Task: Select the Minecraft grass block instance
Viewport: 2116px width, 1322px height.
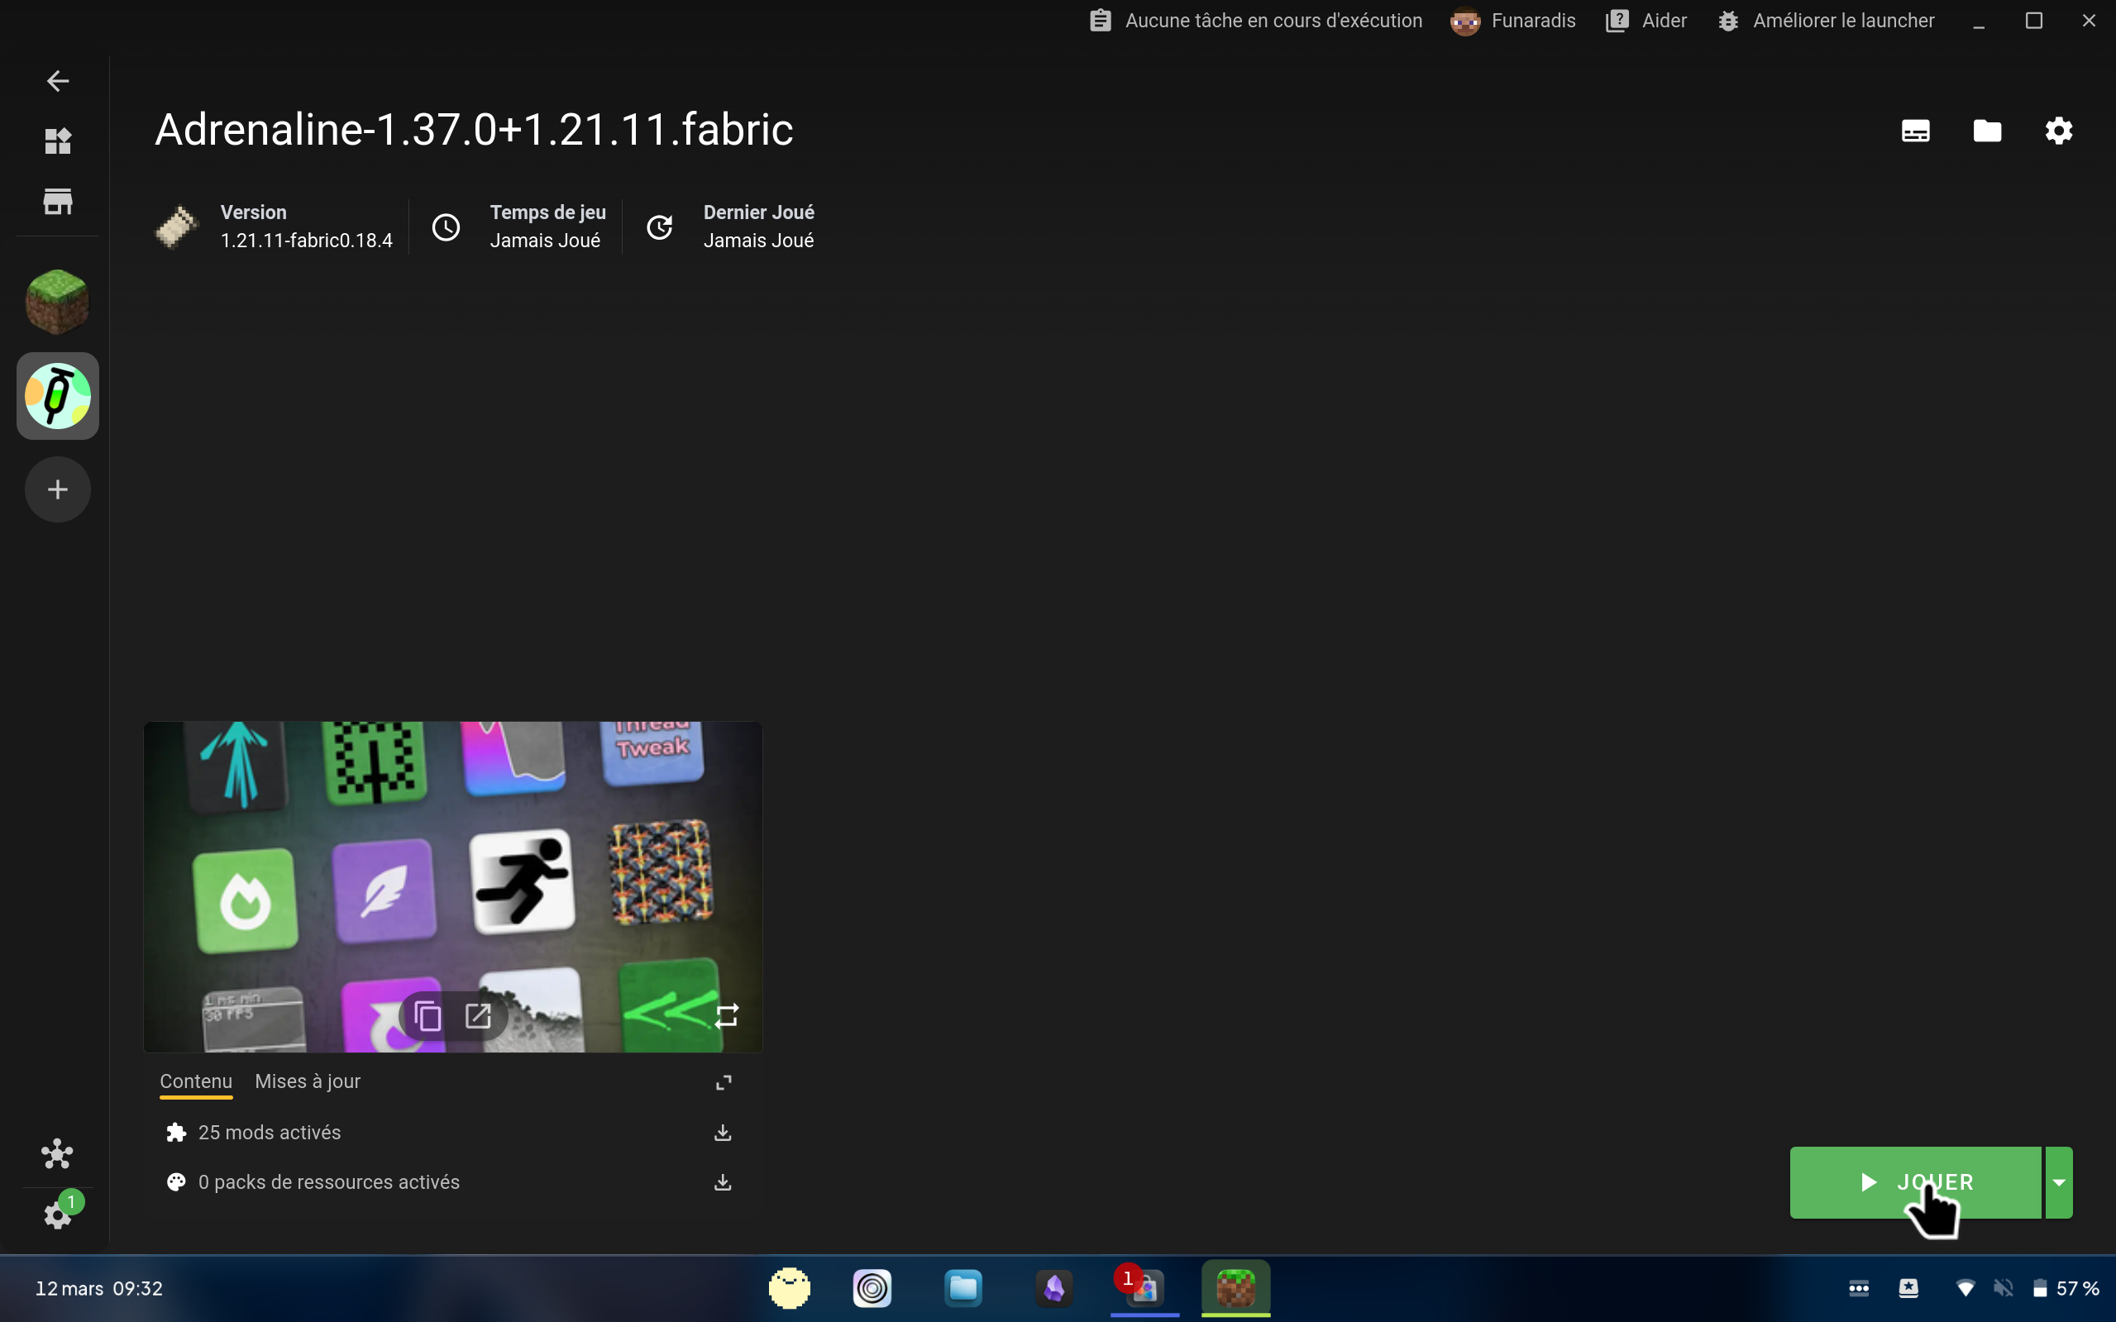Action: (x=58, y=302)
